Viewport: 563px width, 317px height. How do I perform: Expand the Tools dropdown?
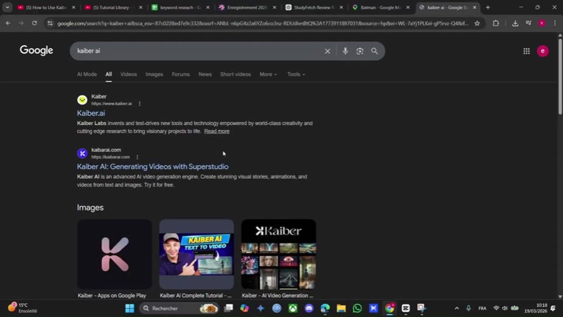coord(296,74)
